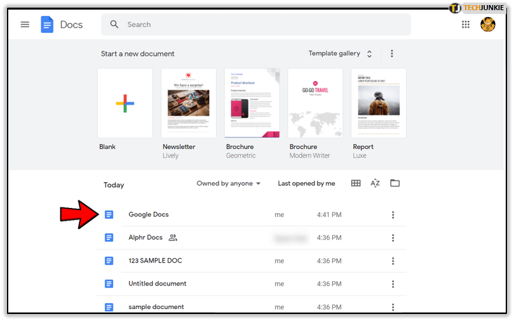
Task: Choose the Report Luxe template
Action: point(378,103)
